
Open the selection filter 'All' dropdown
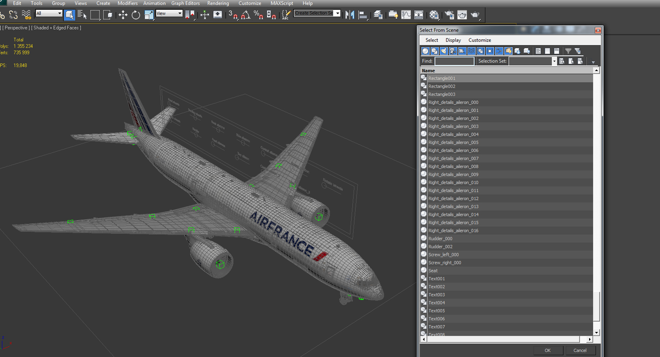point(49,13)
